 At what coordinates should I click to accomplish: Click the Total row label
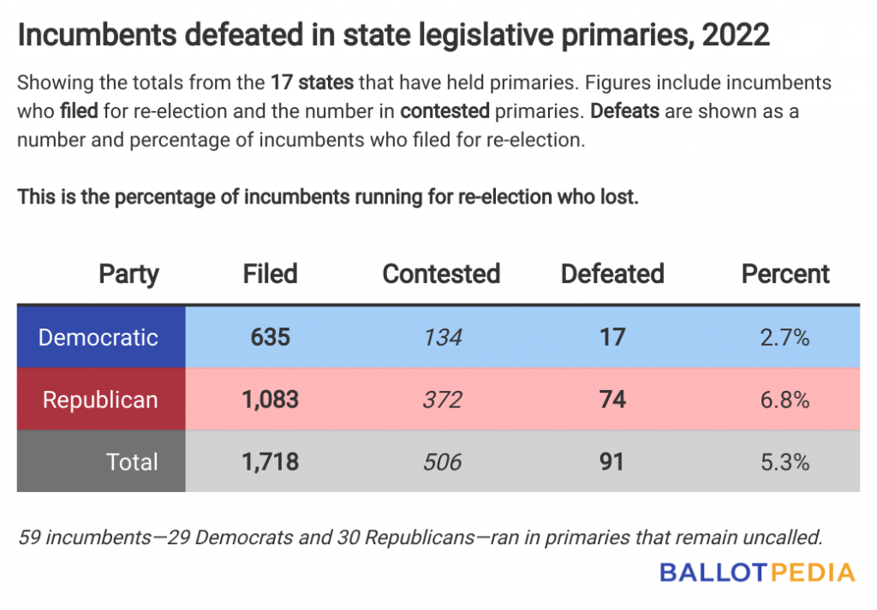coord(132,462)
